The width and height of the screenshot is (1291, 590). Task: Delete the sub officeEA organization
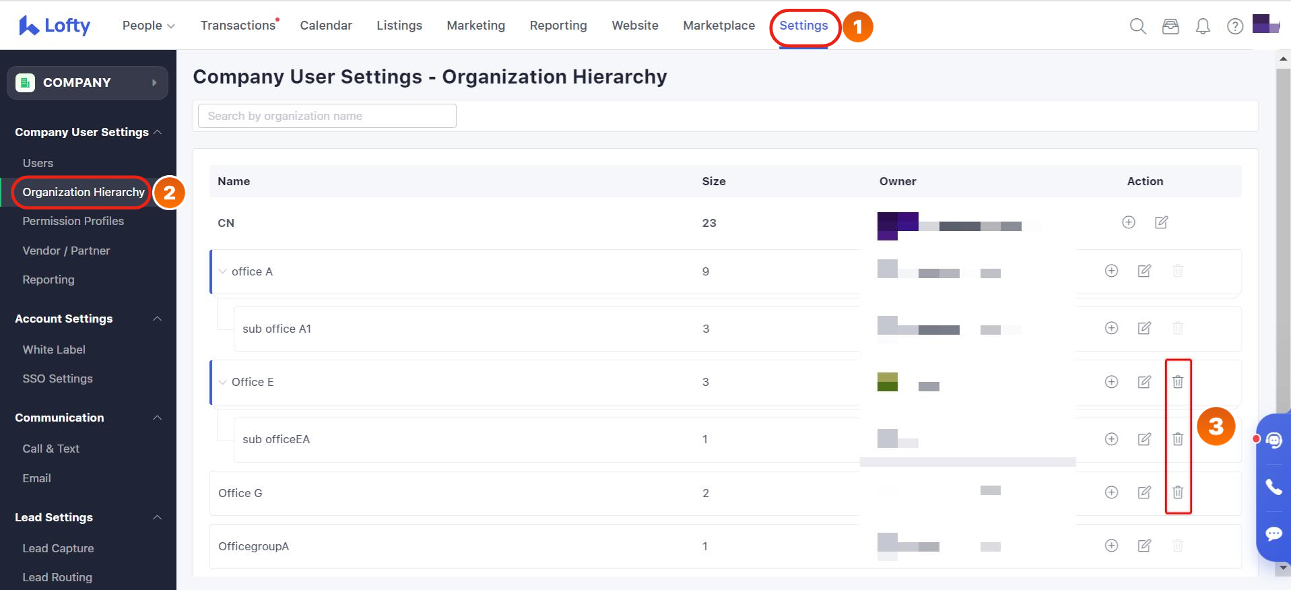(1177, 439)
